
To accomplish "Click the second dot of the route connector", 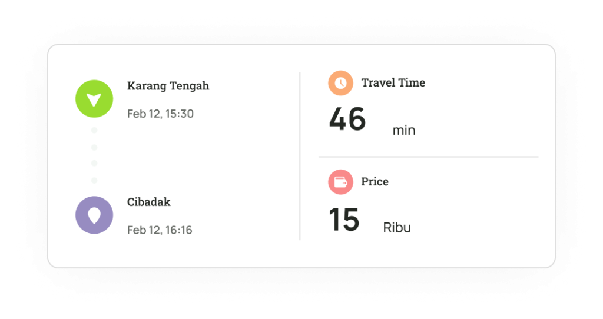I will click(x=94, y=147).
